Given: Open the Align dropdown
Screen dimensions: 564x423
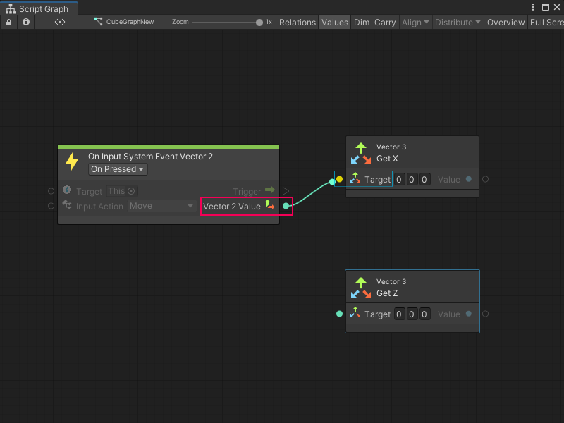Looking at the screenshot, I should 415,22.
